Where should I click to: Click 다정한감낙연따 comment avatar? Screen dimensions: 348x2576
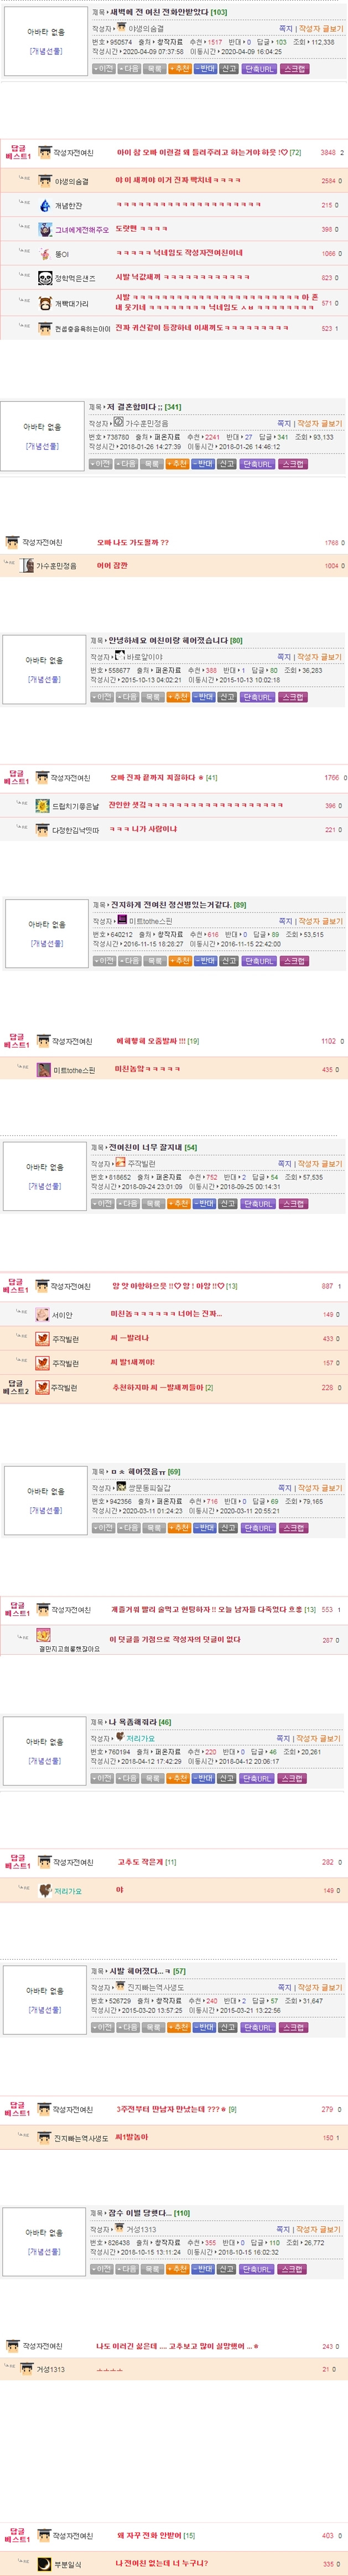tap(42, 830)
